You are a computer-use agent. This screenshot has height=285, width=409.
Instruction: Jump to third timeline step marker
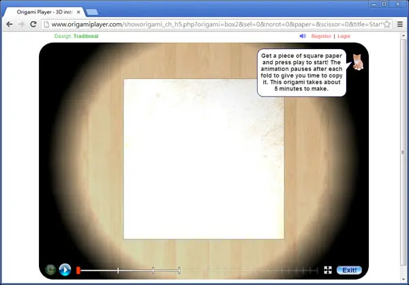click(179, 271)
